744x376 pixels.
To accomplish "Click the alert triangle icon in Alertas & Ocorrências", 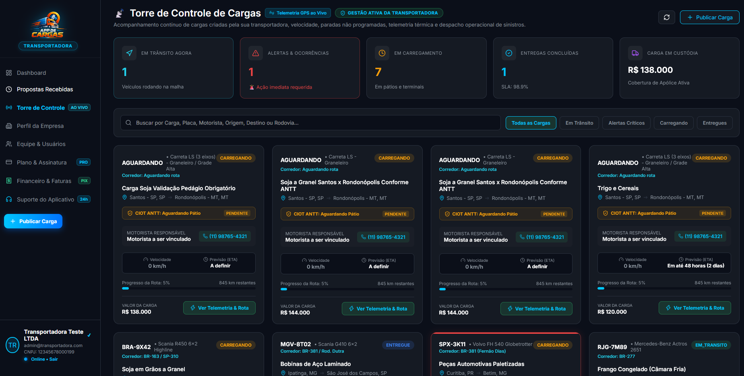I will click(x=256, y=53).
